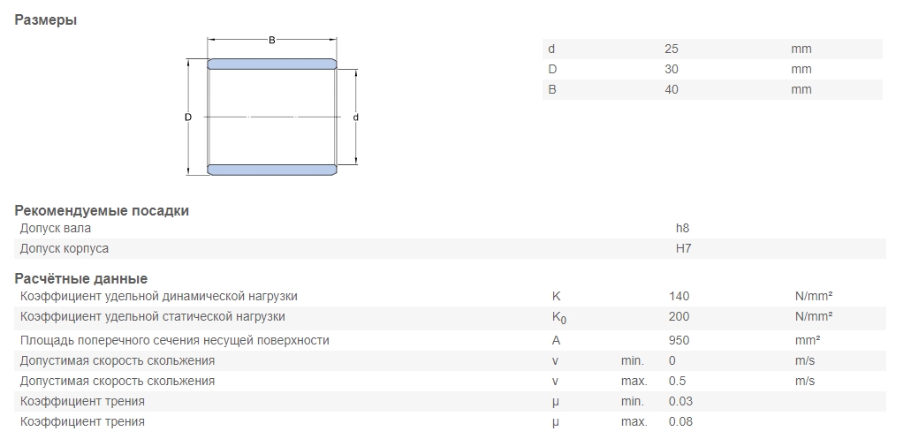Click the Расчётные данные heading
Image resolution: width=911 pixels, height=439 pixels.
(x=80, y=278)
